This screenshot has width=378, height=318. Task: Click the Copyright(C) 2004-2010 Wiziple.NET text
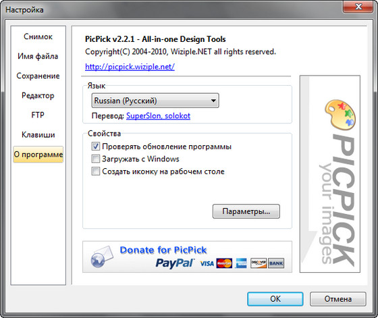(x=180, y=52)
